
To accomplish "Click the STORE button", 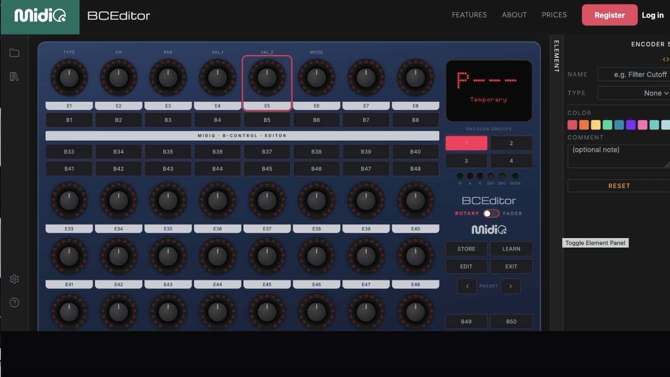I will pos(466,249).
